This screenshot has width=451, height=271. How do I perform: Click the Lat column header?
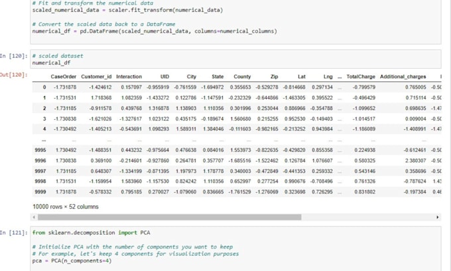(x=301, y=77)
